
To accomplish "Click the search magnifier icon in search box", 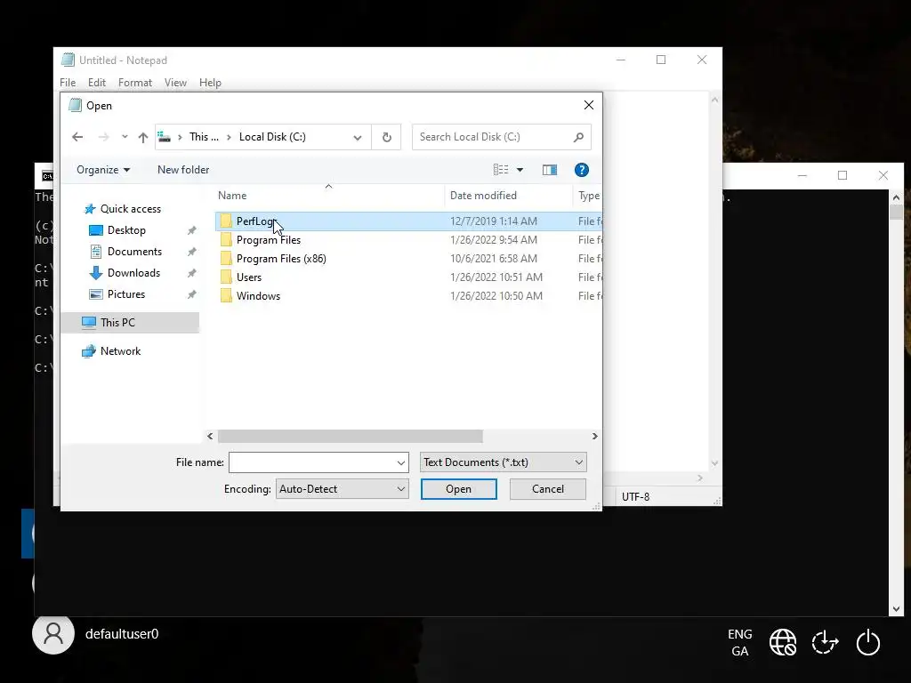I will point(578,137).
